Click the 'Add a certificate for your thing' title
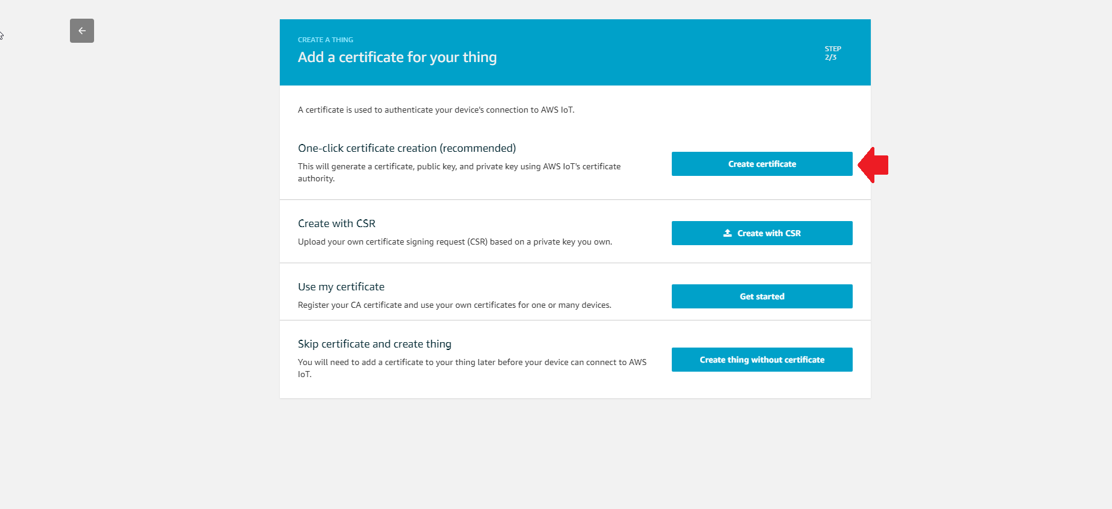The height and width of the screenshot is (509, 1112). (x=397, y=57)
